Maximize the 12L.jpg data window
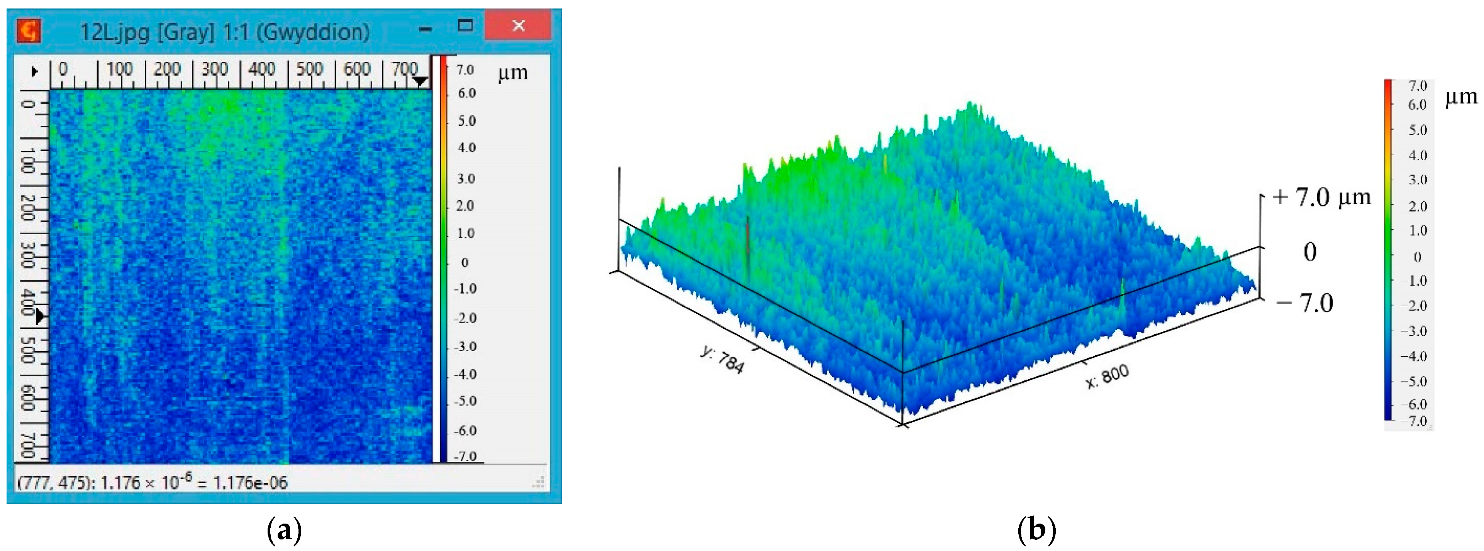The height and width of the screenshot is (551, 1484). click(465, 26)
